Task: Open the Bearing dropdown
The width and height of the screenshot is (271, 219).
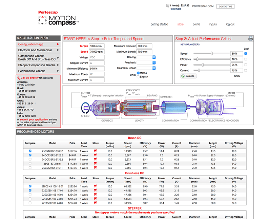Action: tap(146, 57)
